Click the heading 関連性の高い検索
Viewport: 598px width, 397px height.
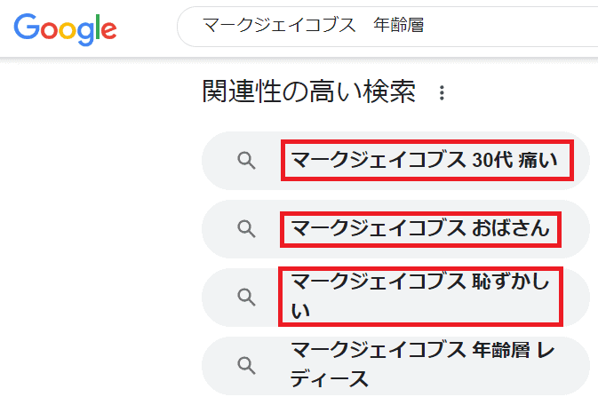[309, 91]
